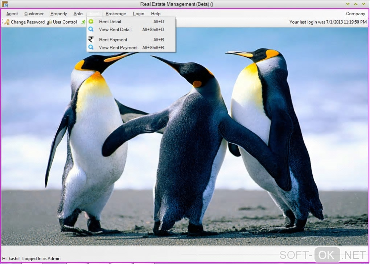Open the Customer menu
This screenshot has height=264, width=370.
pyautogui.click(x=34, y=14)
